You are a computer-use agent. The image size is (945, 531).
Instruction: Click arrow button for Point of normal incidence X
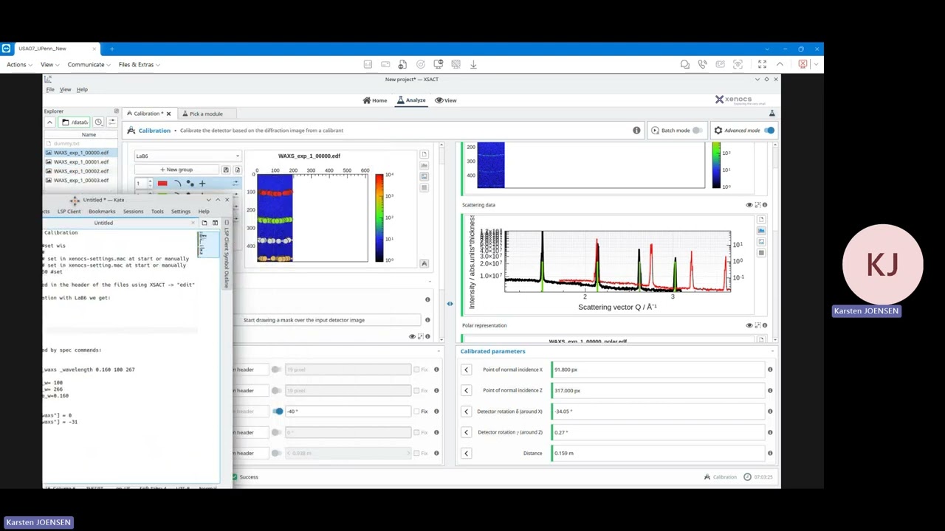pos(466,369)
